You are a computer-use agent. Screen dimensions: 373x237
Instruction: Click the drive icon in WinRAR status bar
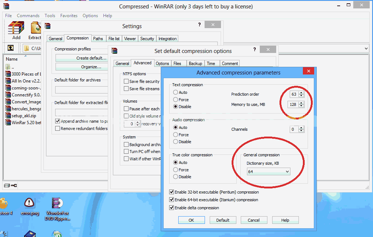point(7,186)
